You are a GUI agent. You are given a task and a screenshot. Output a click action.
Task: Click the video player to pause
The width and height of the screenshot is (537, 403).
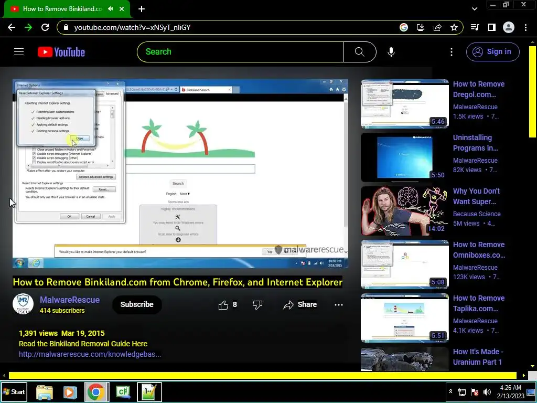click(x=180, y=173)
